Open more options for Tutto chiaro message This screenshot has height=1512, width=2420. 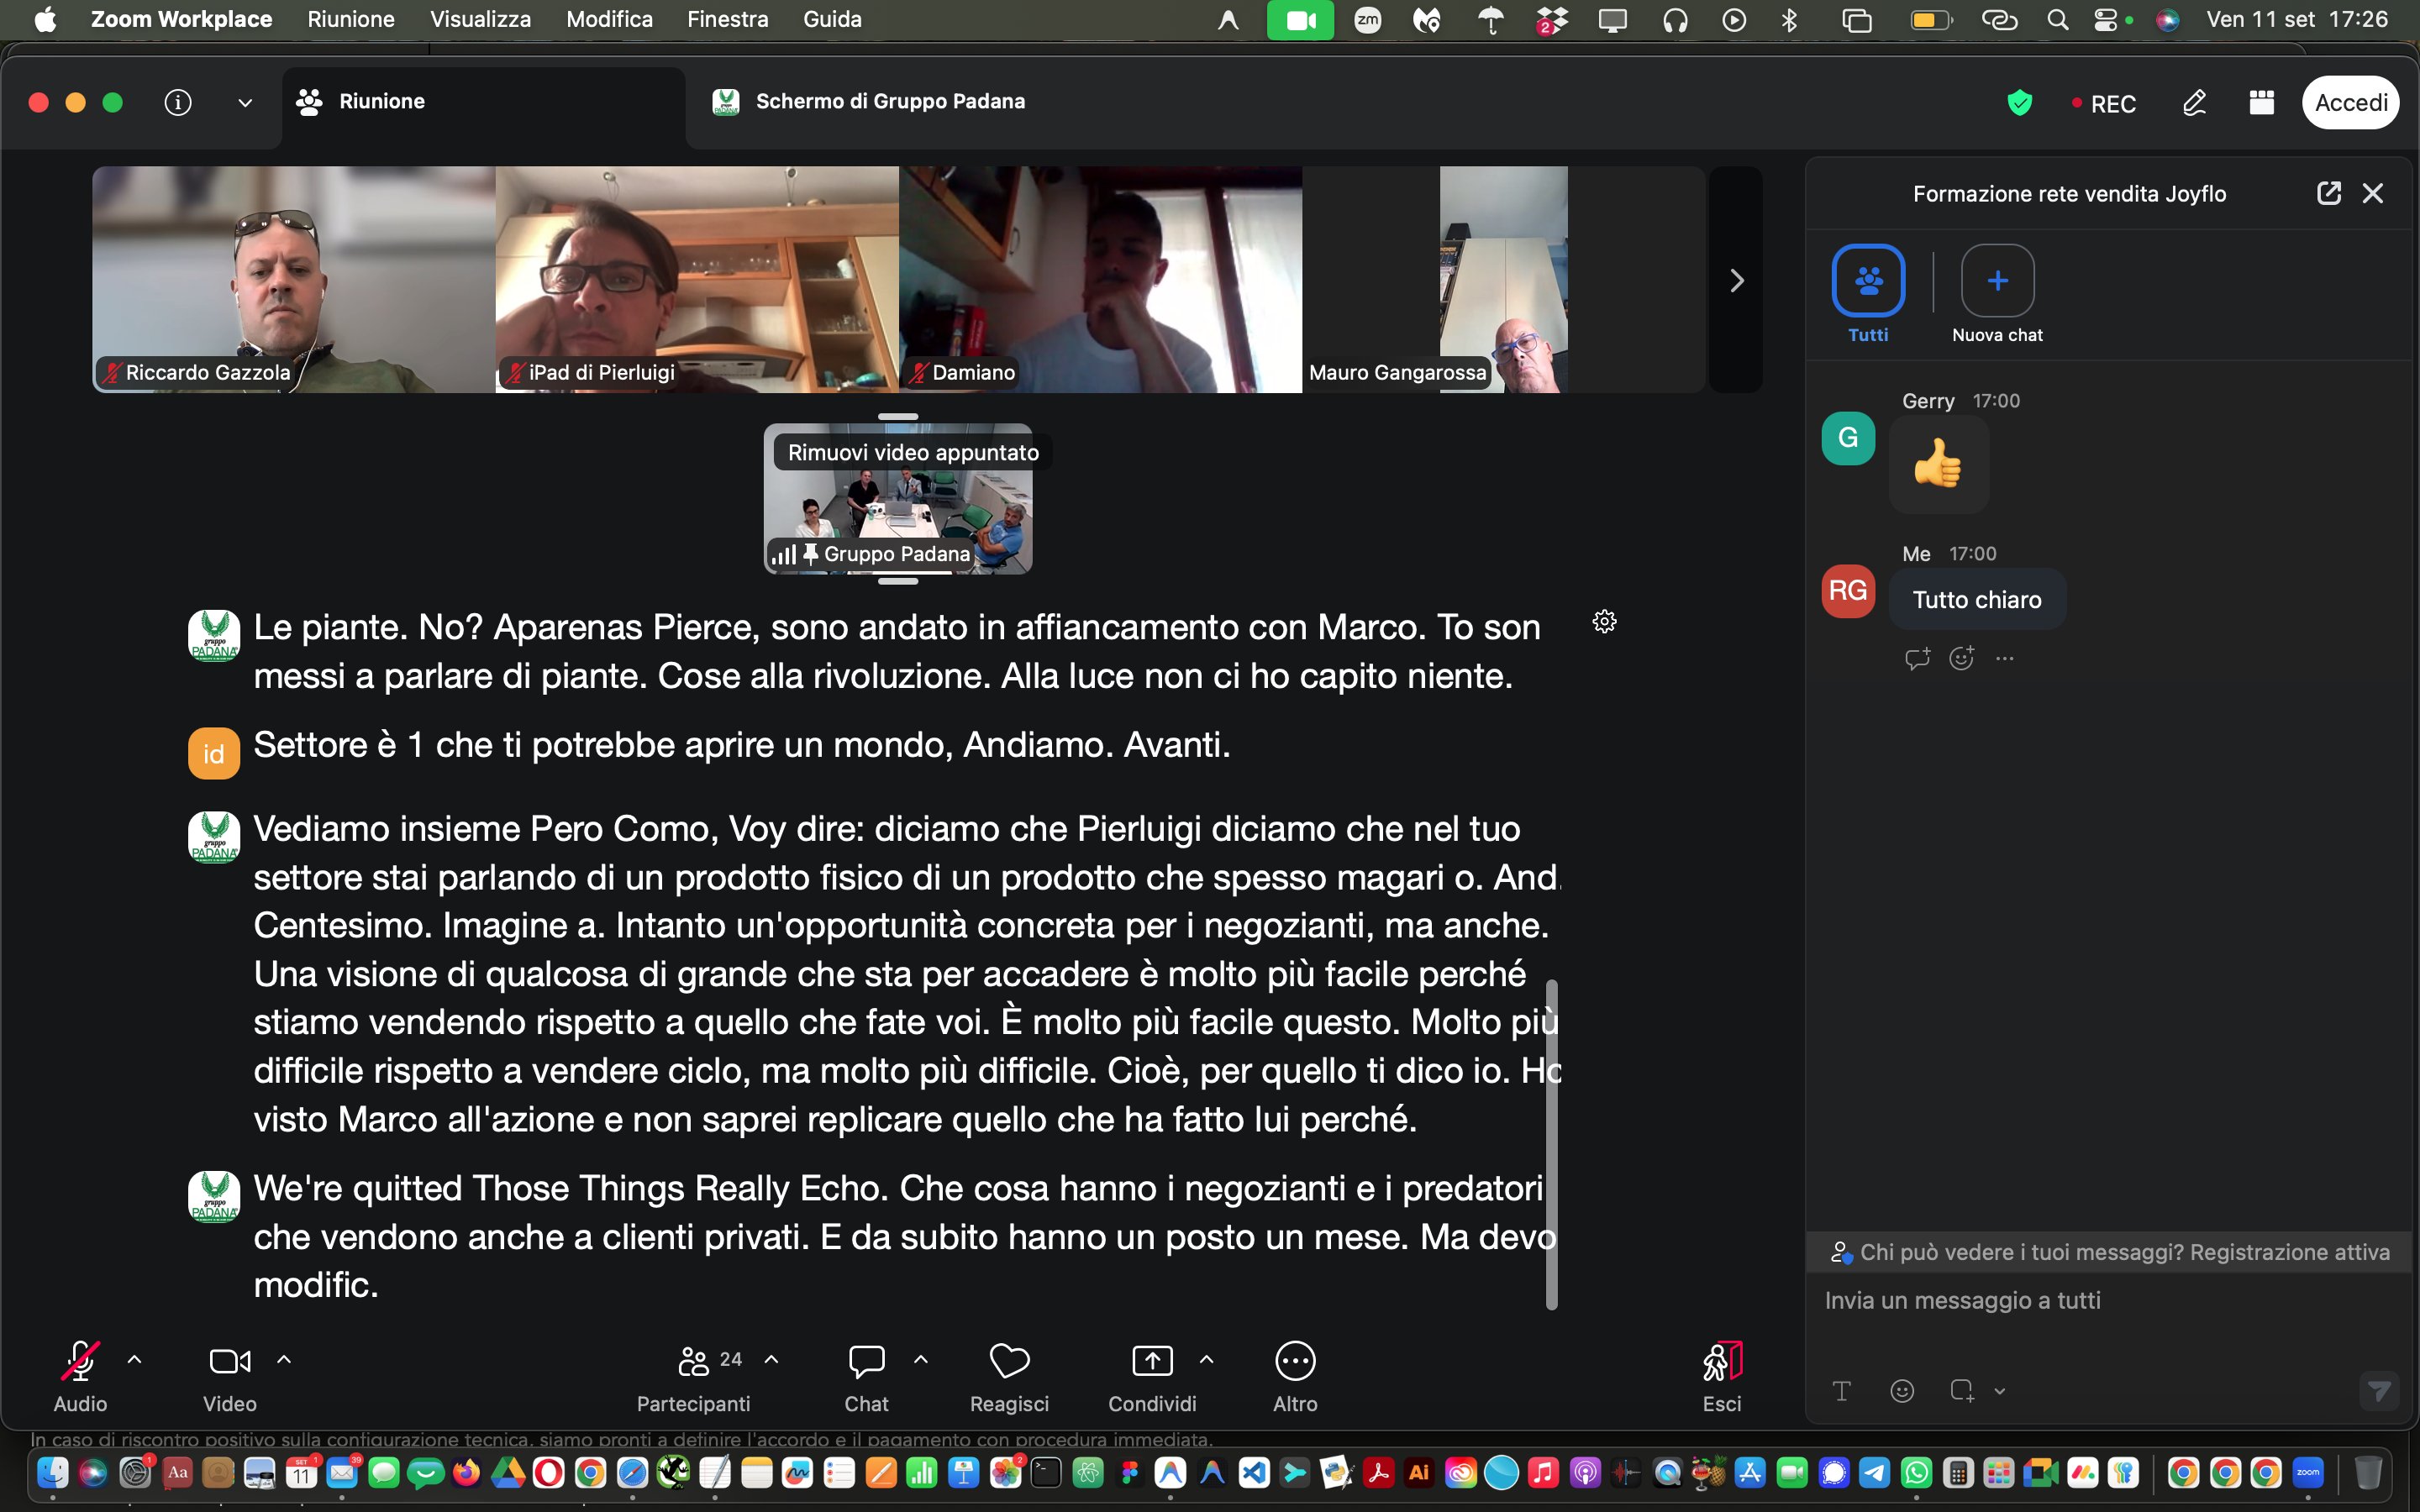2004,658
